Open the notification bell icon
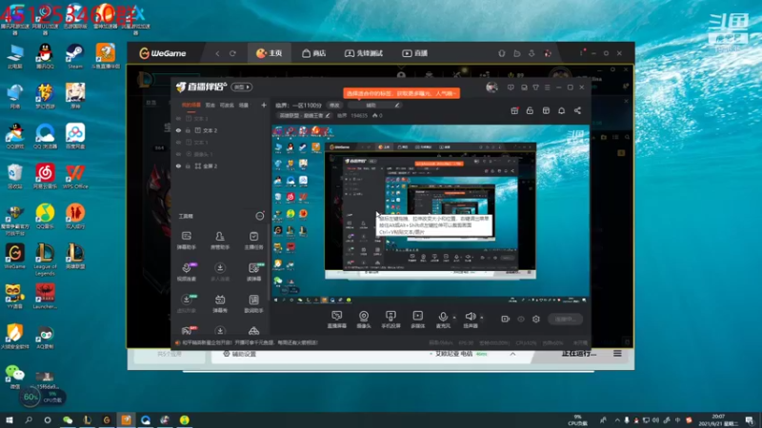This screenshot has width=762, height=428. click(x=561, y=110)
